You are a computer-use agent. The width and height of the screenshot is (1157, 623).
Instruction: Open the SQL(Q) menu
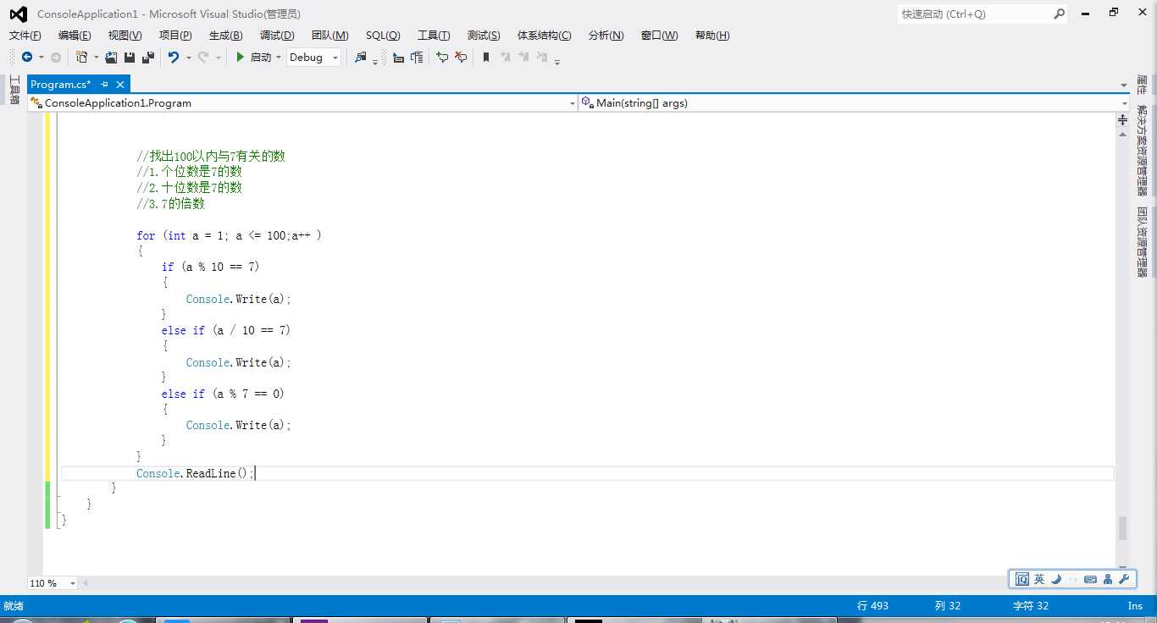(383, 35)
